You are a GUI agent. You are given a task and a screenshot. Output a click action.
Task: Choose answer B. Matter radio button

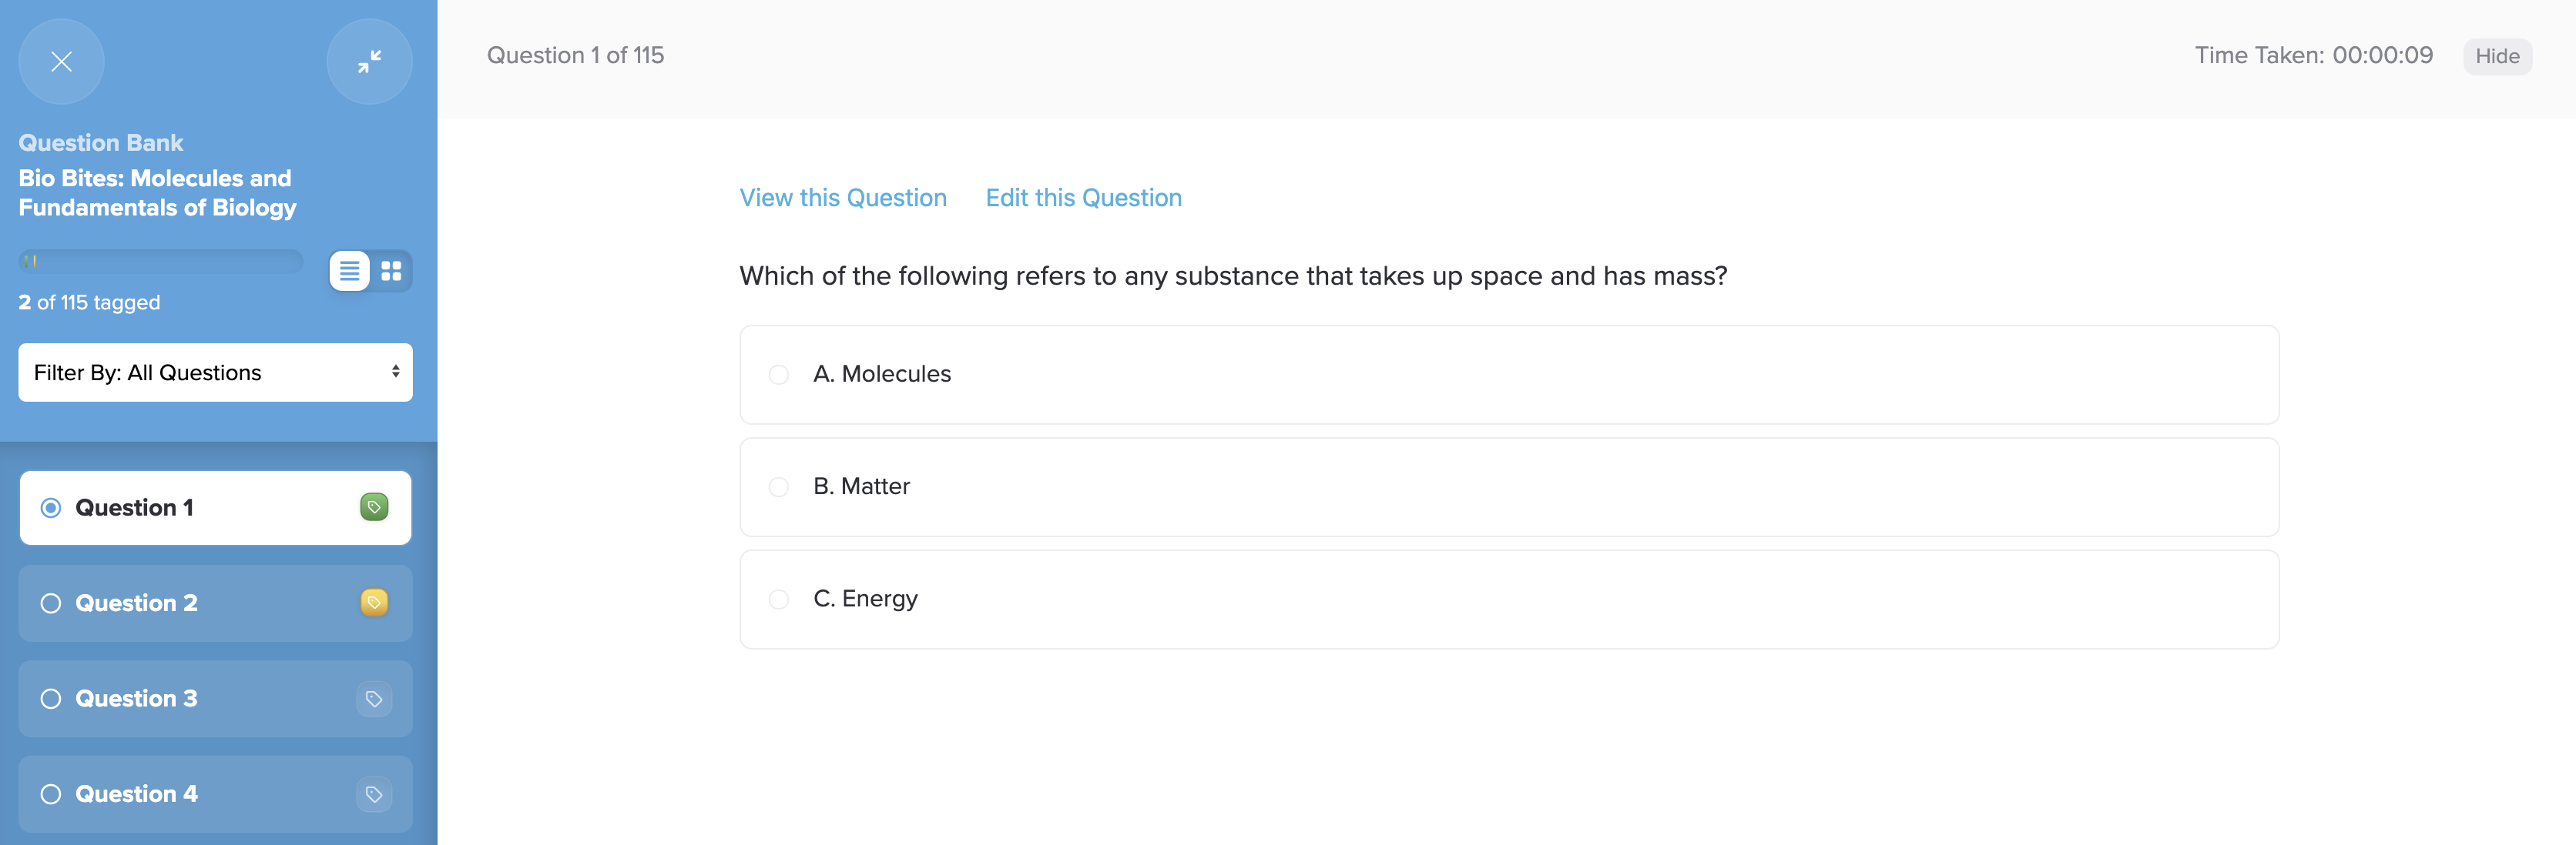(x=778, y=487)
